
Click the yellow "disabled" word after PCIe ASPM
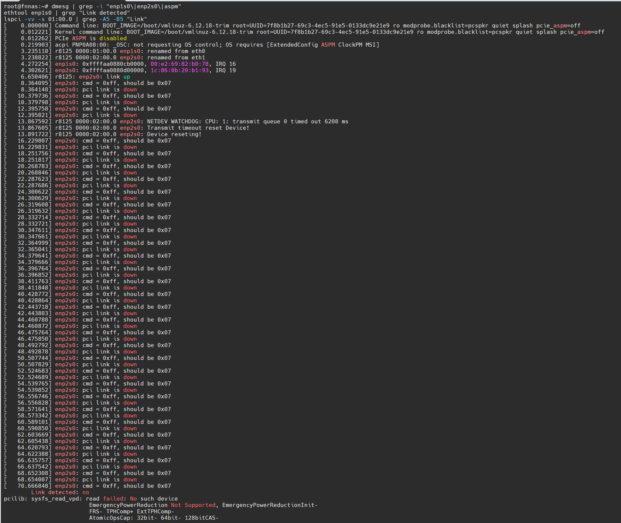pos(113,38)
